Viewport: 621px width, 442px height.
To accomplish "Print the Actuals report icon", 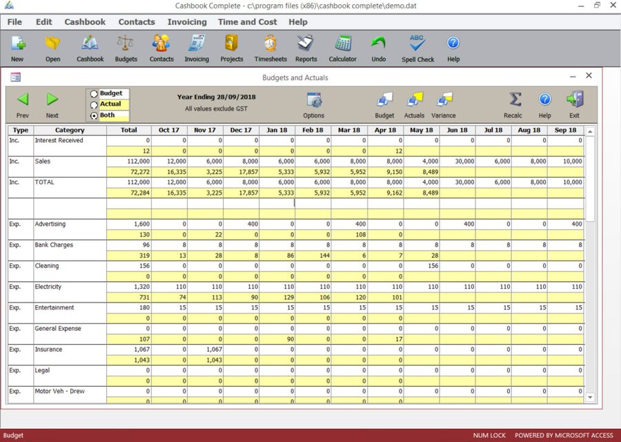I will pos(414,100).
